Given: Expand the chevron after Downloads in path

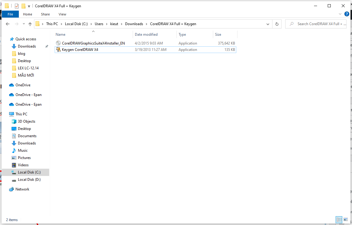Looking at the screenshot, I should point(147,24).
